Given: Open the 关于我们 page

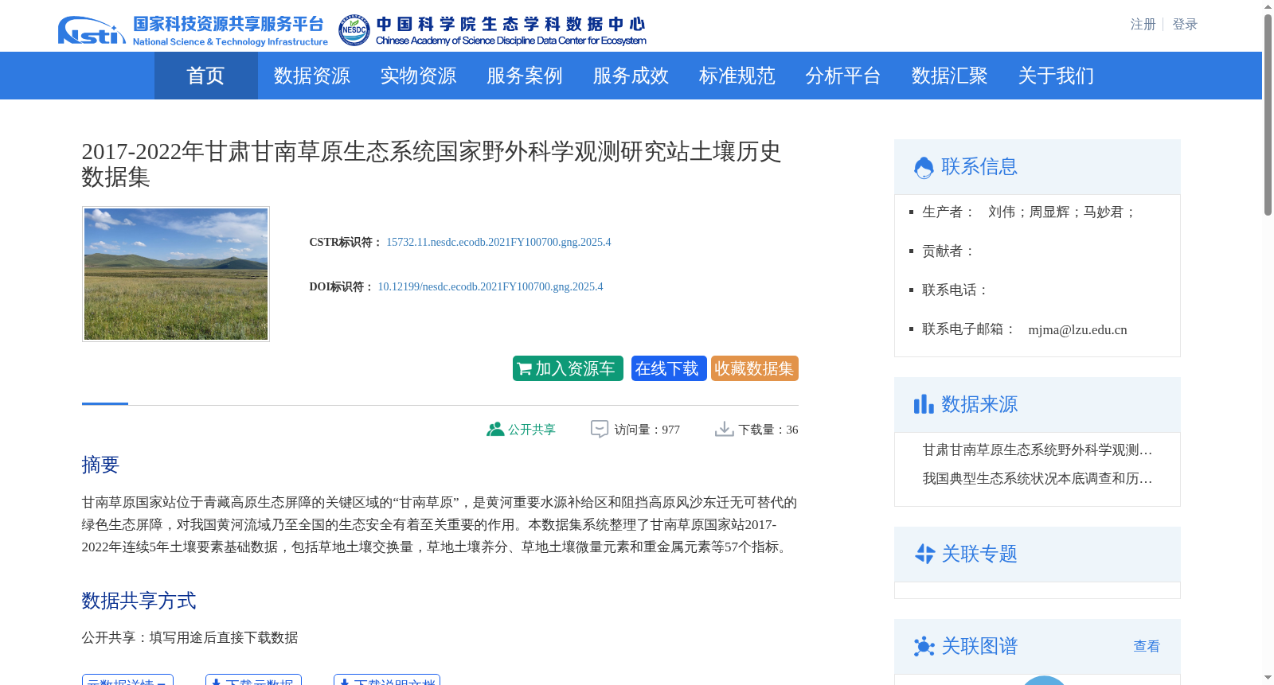Looking at the screenshot, I should pos(1056,76).
